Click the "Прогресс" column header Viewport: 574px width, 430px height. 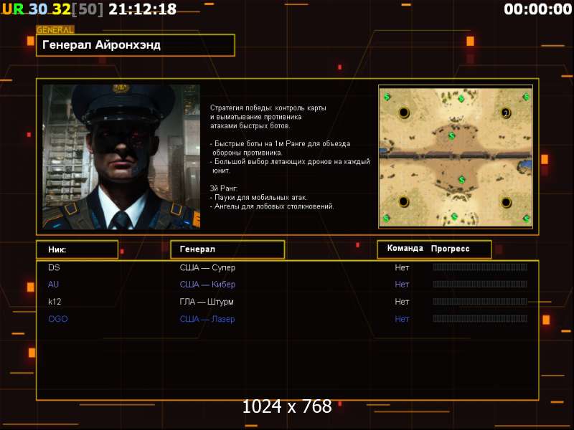tap(450, 249)
